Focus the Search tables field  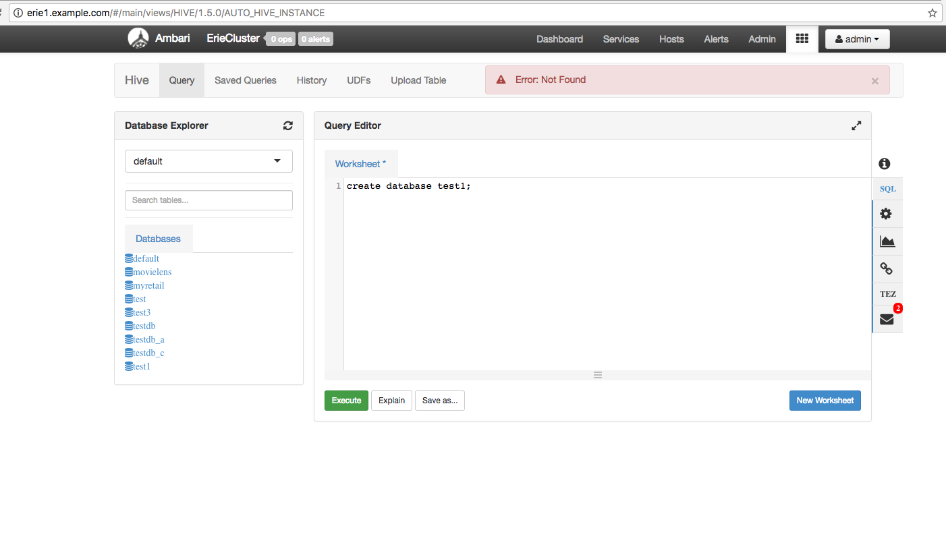point(208,200)
